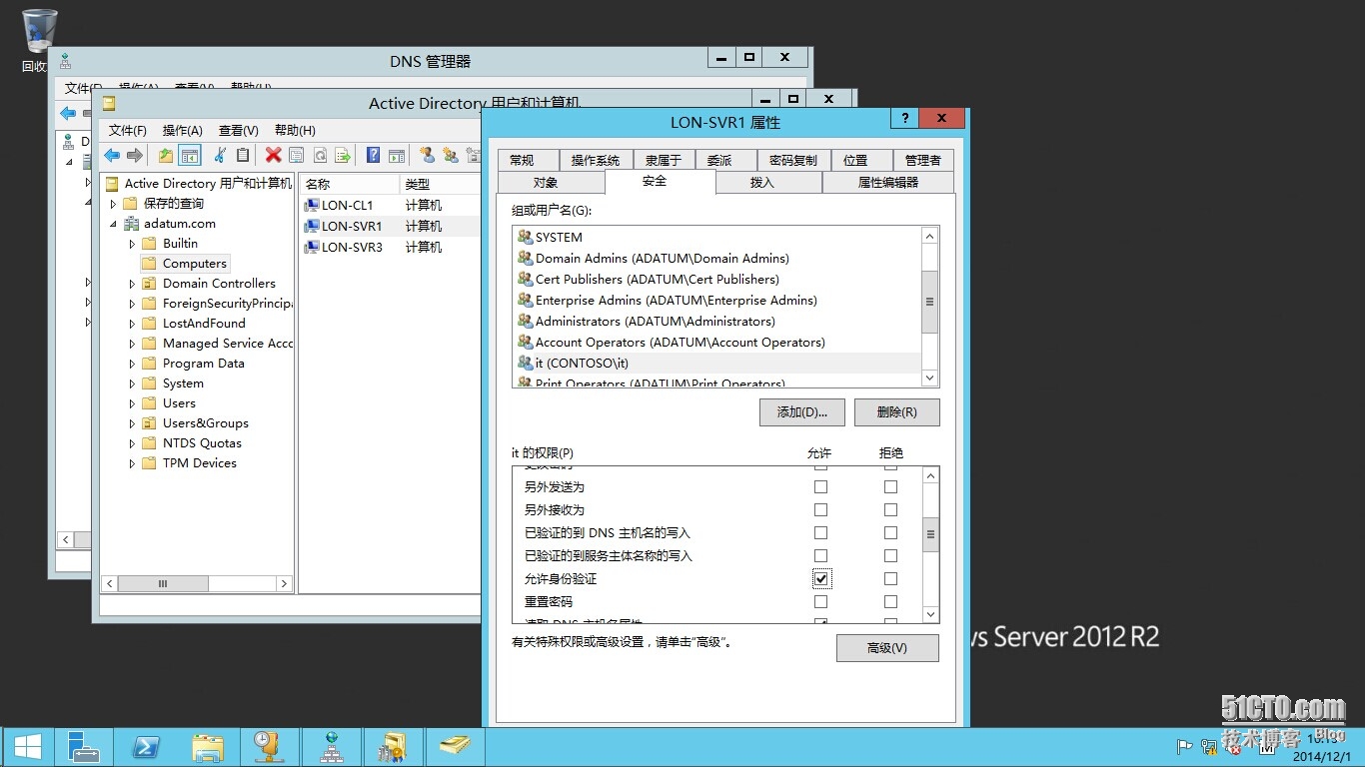Screen dimensions: 1365x767
Task: Click the Up one level folder icon
Action: point(166,155)
